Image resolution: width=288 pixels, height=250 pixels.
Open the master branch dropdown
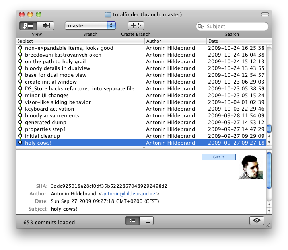(x=90, y=25)
